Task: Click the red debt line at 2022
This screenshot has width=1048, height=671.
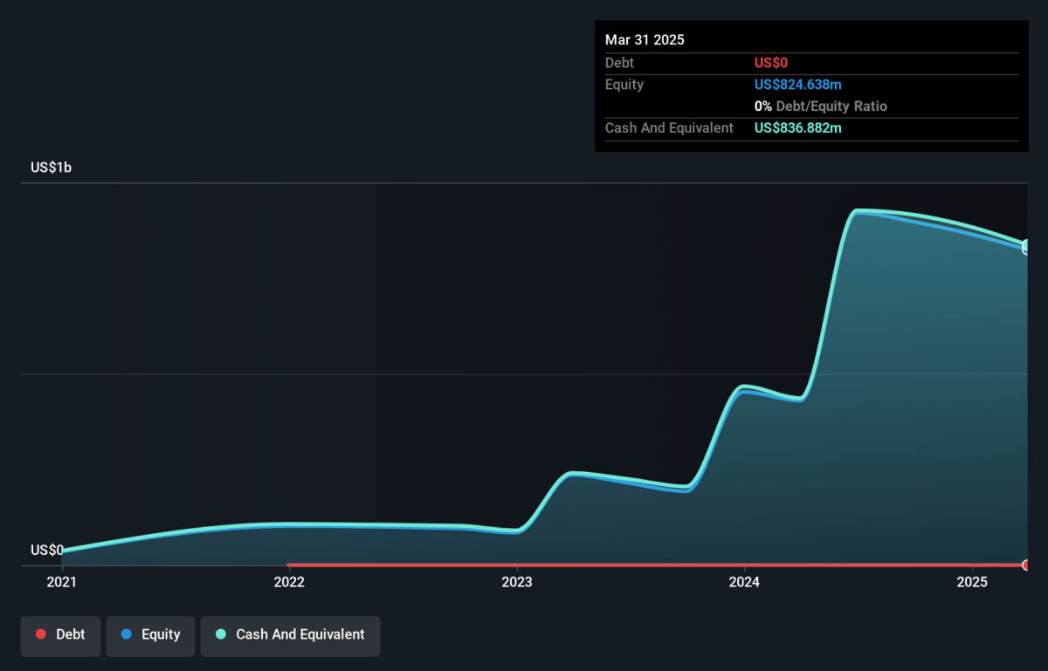Action: click(x=289, y=565)
